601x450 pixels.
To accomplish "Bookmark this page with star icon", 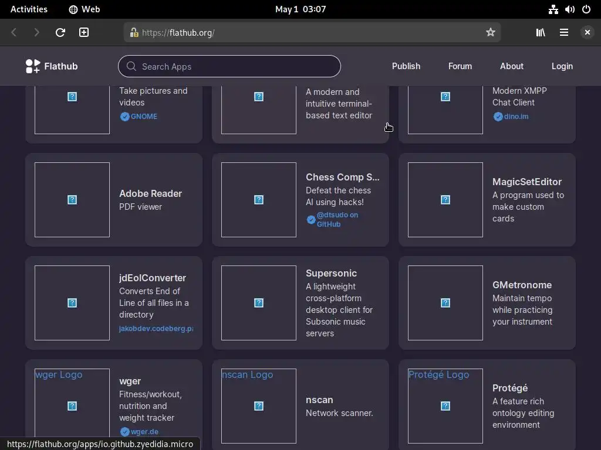I will pyautogui.click(x=490, y=33).
